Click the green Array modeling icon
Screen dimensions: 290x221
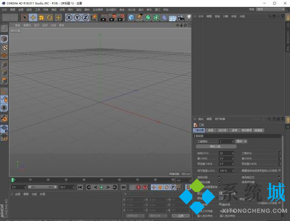156,17
